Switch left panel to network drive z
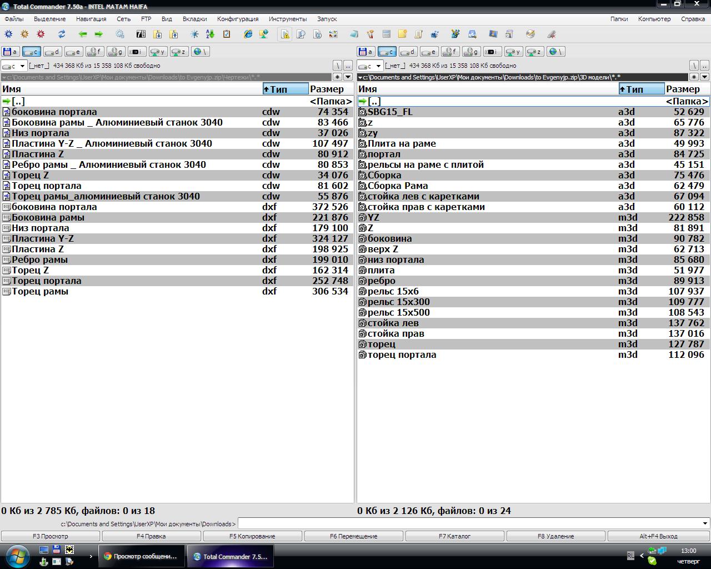Viewport: 711px width, 569px height. tap(179, 52)
